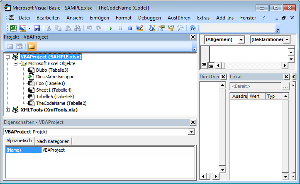Open the Fenster menu

[248, 18]
